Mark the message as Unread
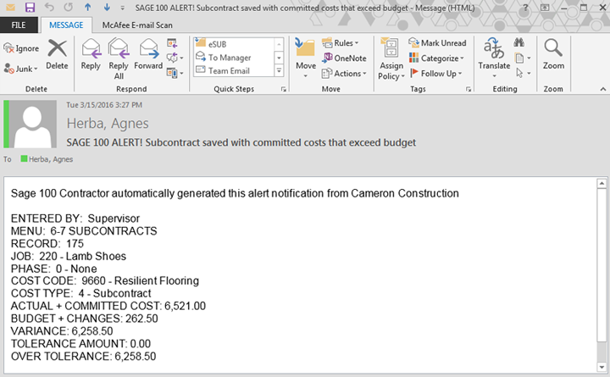 coord(437,43)
